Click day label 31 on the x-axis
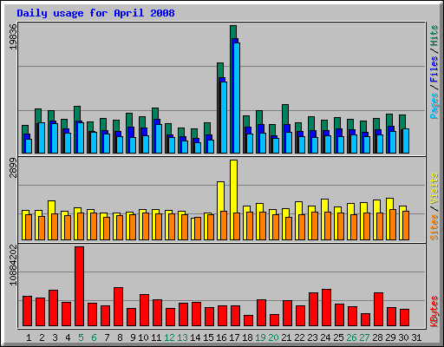 click(416, 337)
